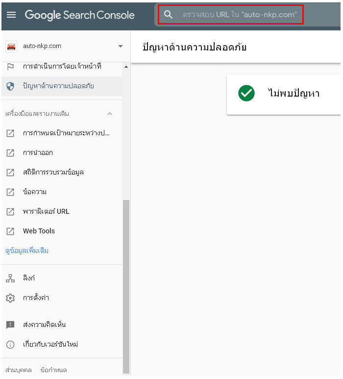
Task: Click the sidebar vertical scrollbar thumb
Action: (126, 287)
